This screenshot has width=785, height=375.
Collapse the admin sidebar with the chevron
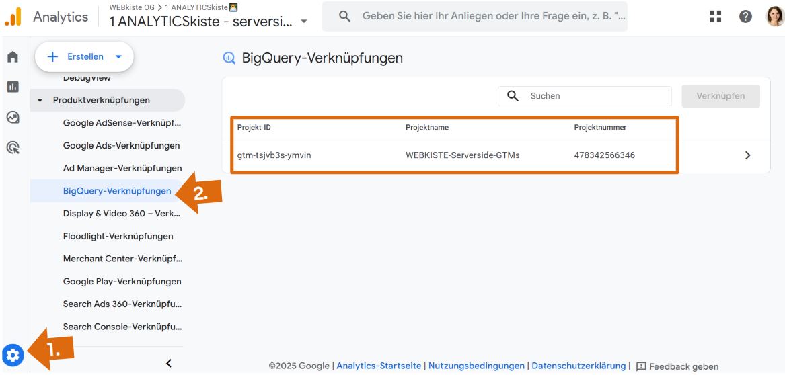point(169,363)
